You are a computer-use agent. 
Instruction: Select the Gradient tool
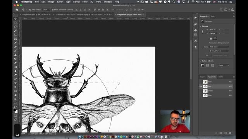click(x=15, y=67)
